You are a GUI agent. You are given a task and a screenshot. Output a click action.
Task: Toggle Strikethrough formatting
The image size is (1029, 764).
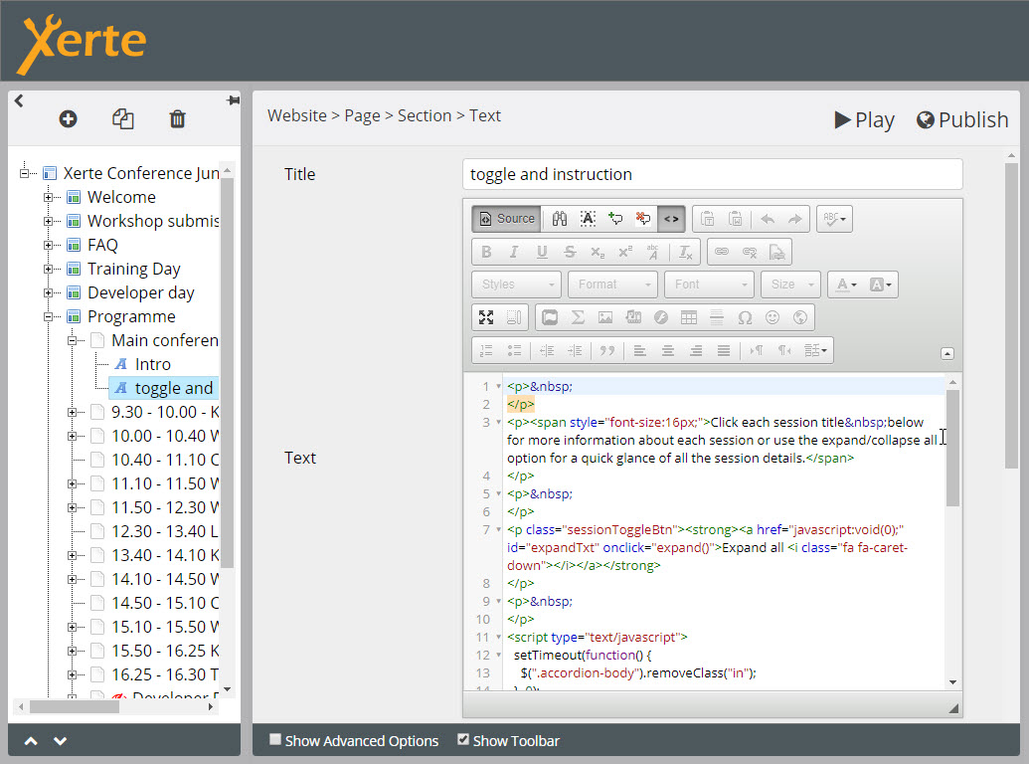pyautogui.click(x=570, y=252)
